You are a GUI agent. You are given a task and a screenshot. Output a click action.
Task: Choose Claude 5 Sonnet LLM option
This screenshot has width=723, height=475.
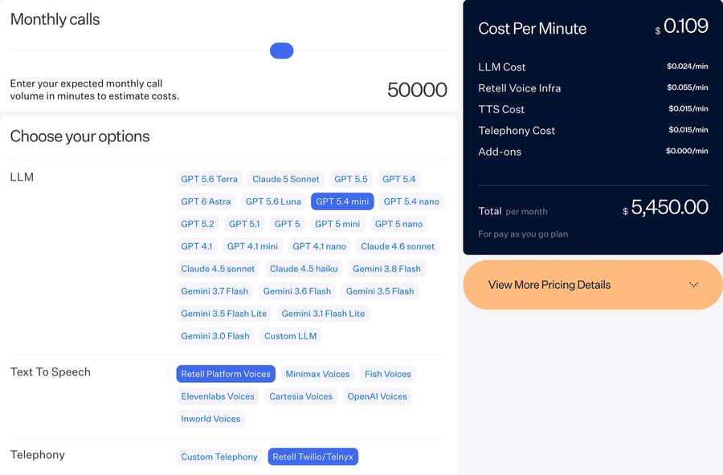pyautogui.click(x=286, y=179)
